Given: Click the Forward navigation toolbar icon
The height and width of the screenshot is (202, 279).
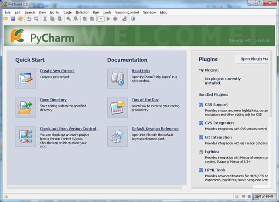Looking at the screenshot, I should [92, 19].
